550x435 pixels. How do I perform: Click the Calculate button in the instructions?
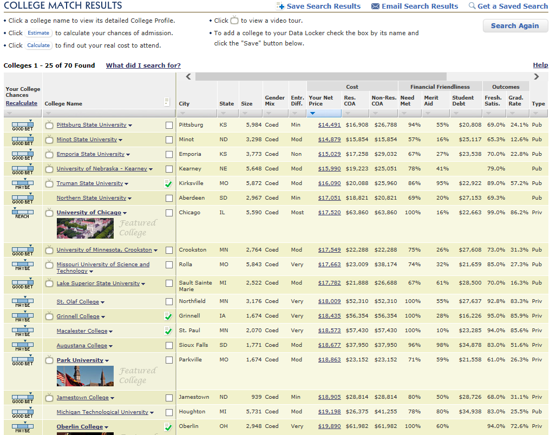(x=38, y=45)
